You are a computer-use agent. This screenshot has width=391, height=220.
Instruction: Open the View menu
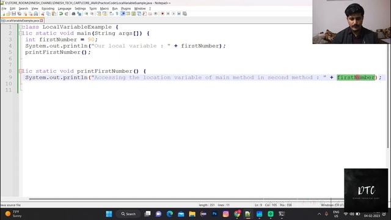[35, 9]
